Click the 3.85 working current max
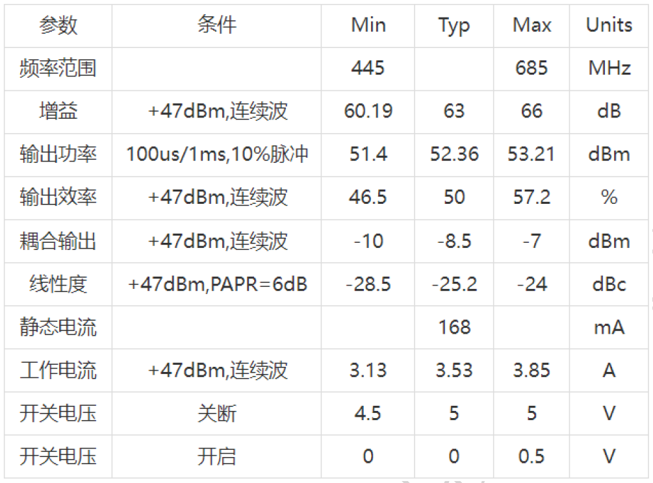The image size is (653, 483). (x=531, y=371)
